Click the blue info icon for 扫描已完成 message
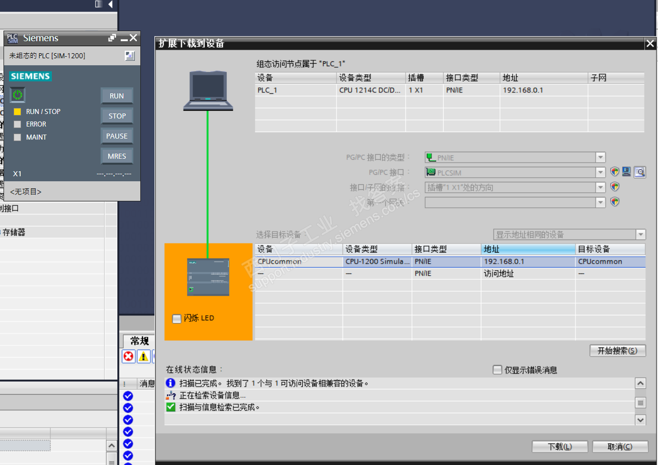Screen dimensions: 658x465 click(x=171, y=383)
